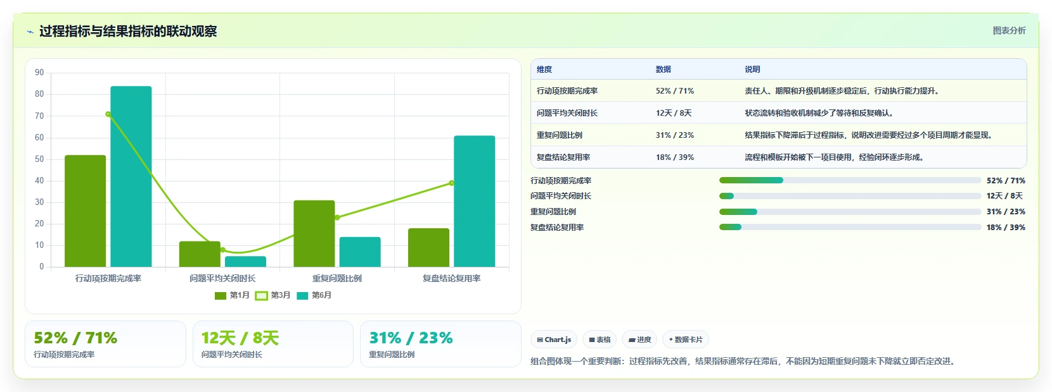Click the 第6月 bar for 复盘结论复用率

(474, 201)
